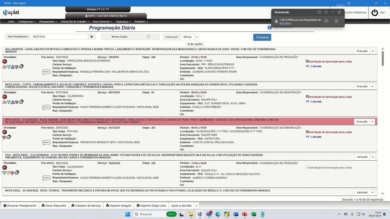Click the blue help question mark icon
Image resolution: width=390 pixels, height=219 pixels.
point(269,27)
